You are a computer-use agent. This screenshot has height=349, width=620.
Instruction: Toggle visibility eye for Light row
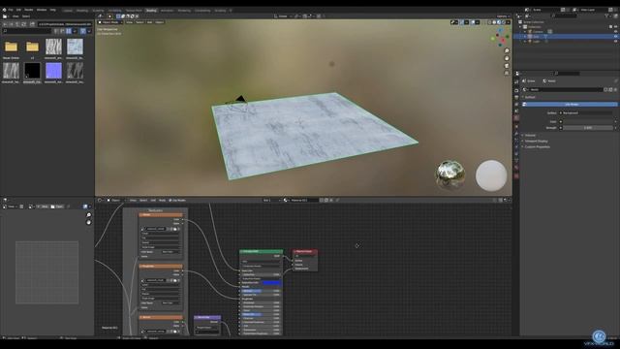pyautogui.click(x=615, y=41)
